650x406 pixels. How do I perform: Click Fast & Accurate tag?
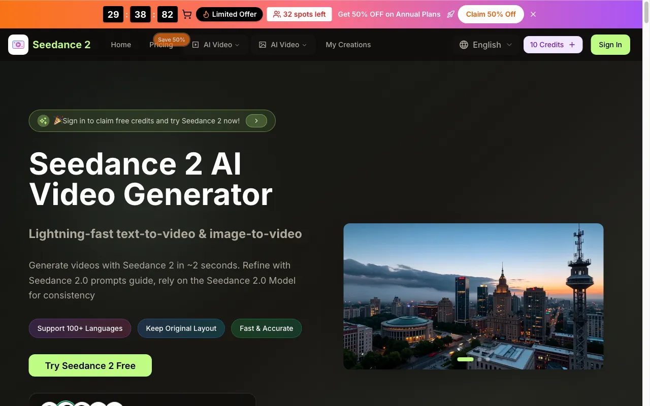[267, 328]
